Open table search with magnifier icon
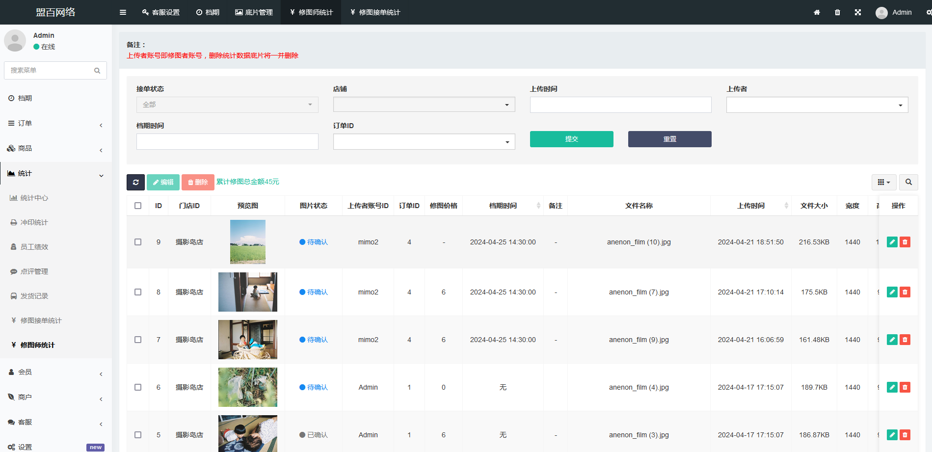Screen dimensions: 932x452 point(908,182)
